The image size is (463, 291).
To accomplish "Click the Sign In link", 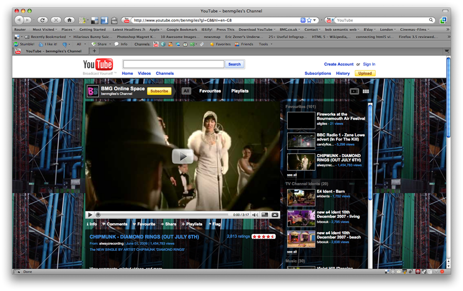I will pyautogui.click(x=369, y=64).
